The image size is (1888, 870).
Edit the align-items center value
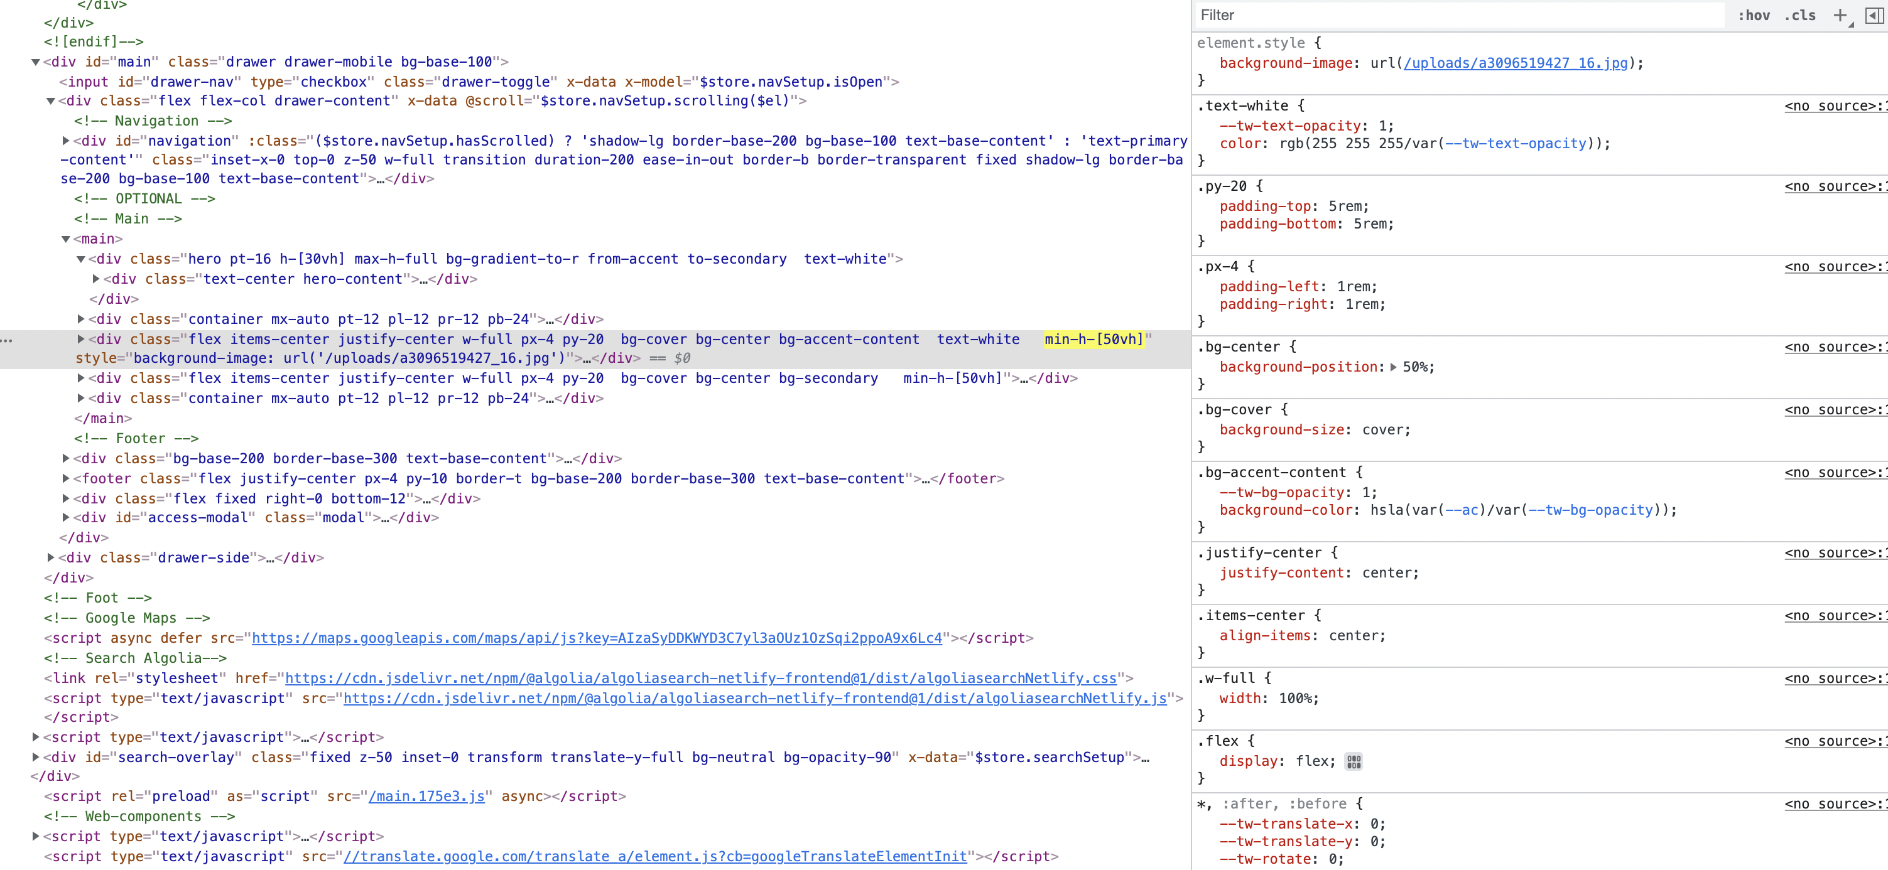tap(1353, 636)
